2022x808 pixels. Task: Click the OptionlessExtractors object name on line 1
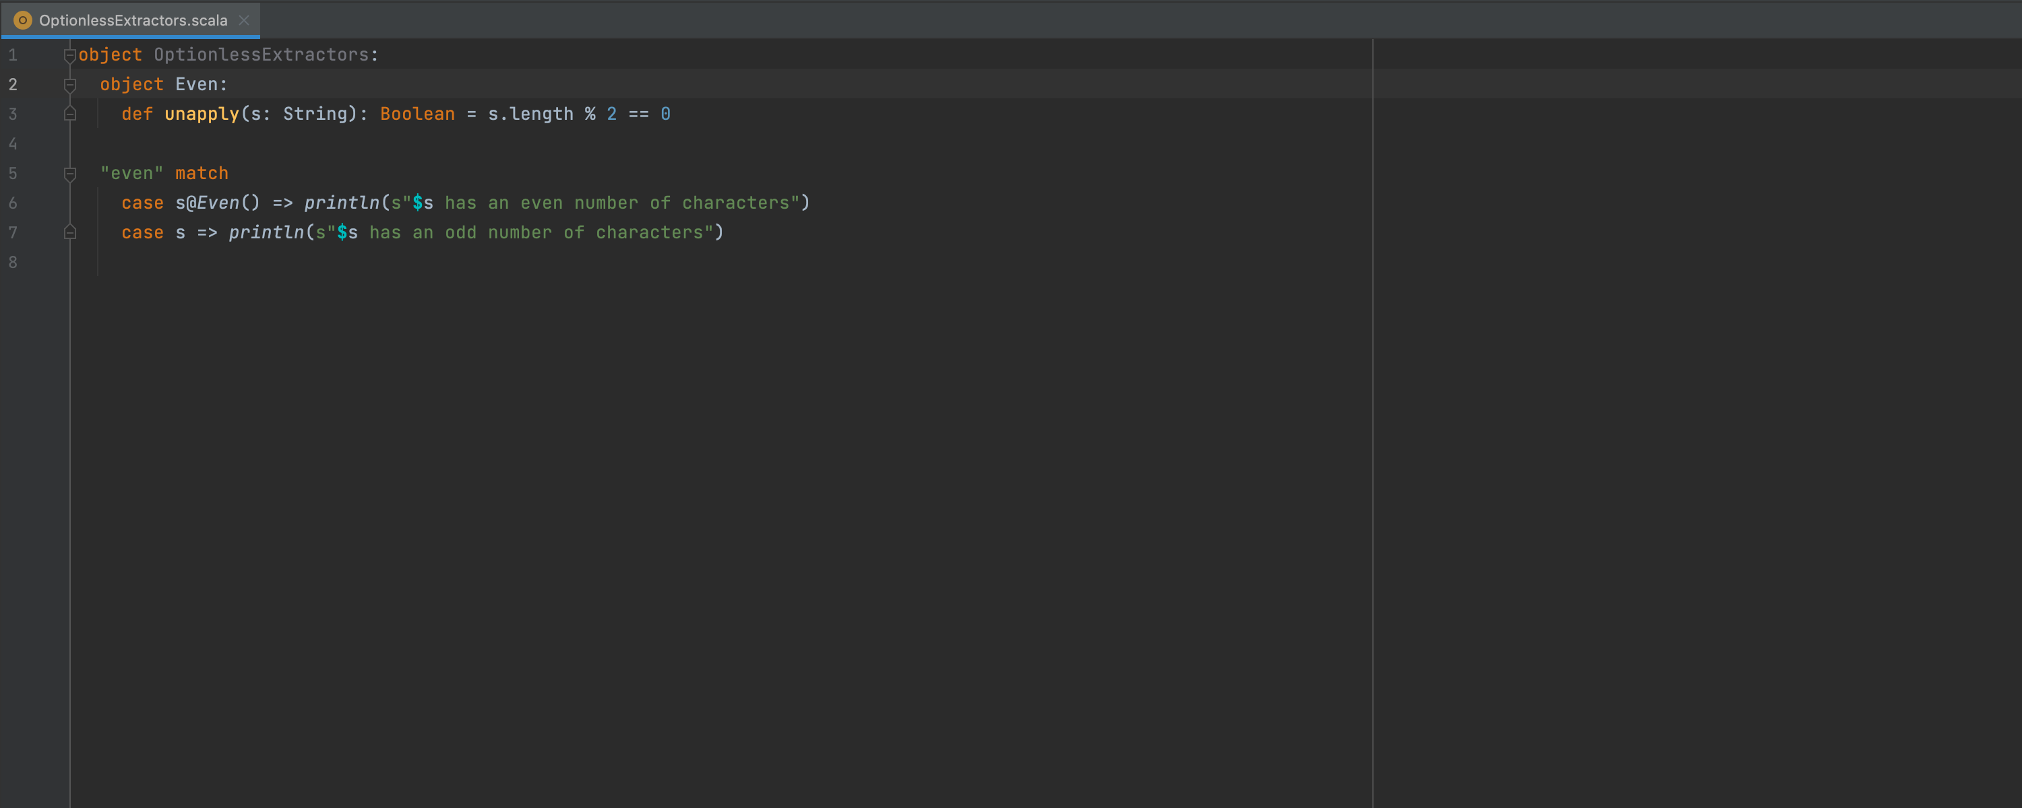[261, 55]
